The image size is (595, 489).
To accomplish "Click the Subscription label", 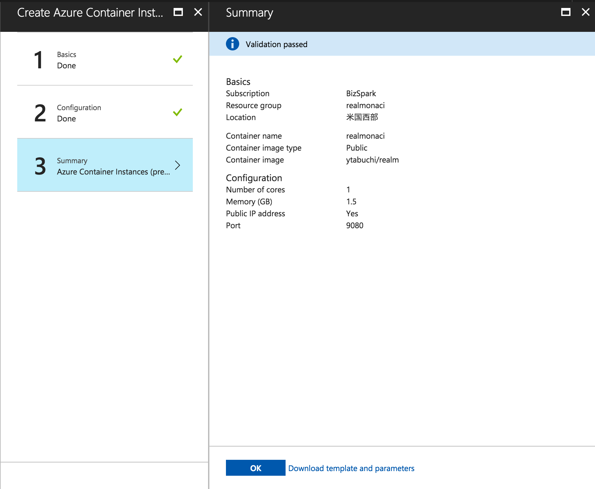I will coord(248,94).
